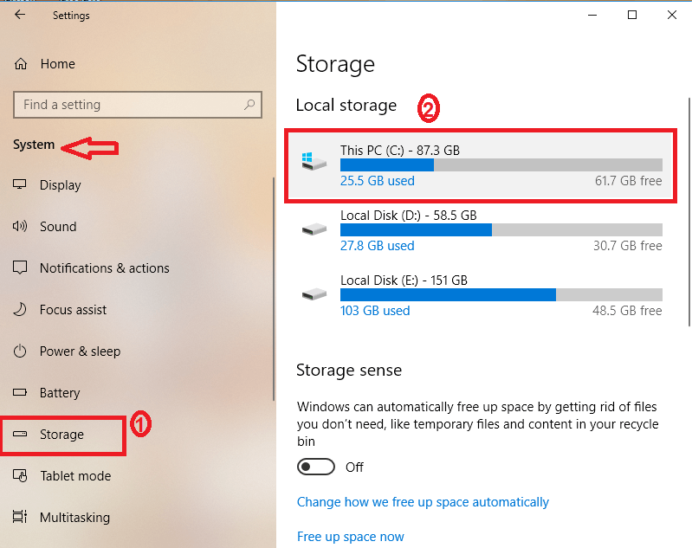Open the Tablet mode icon
The image size is (692, 548).
(x=20, y=475)
